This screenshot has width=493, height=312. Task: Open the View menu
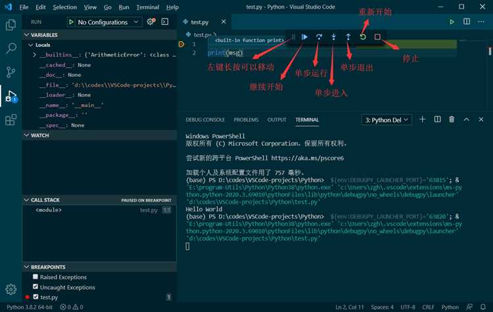[x=90, y=7]
